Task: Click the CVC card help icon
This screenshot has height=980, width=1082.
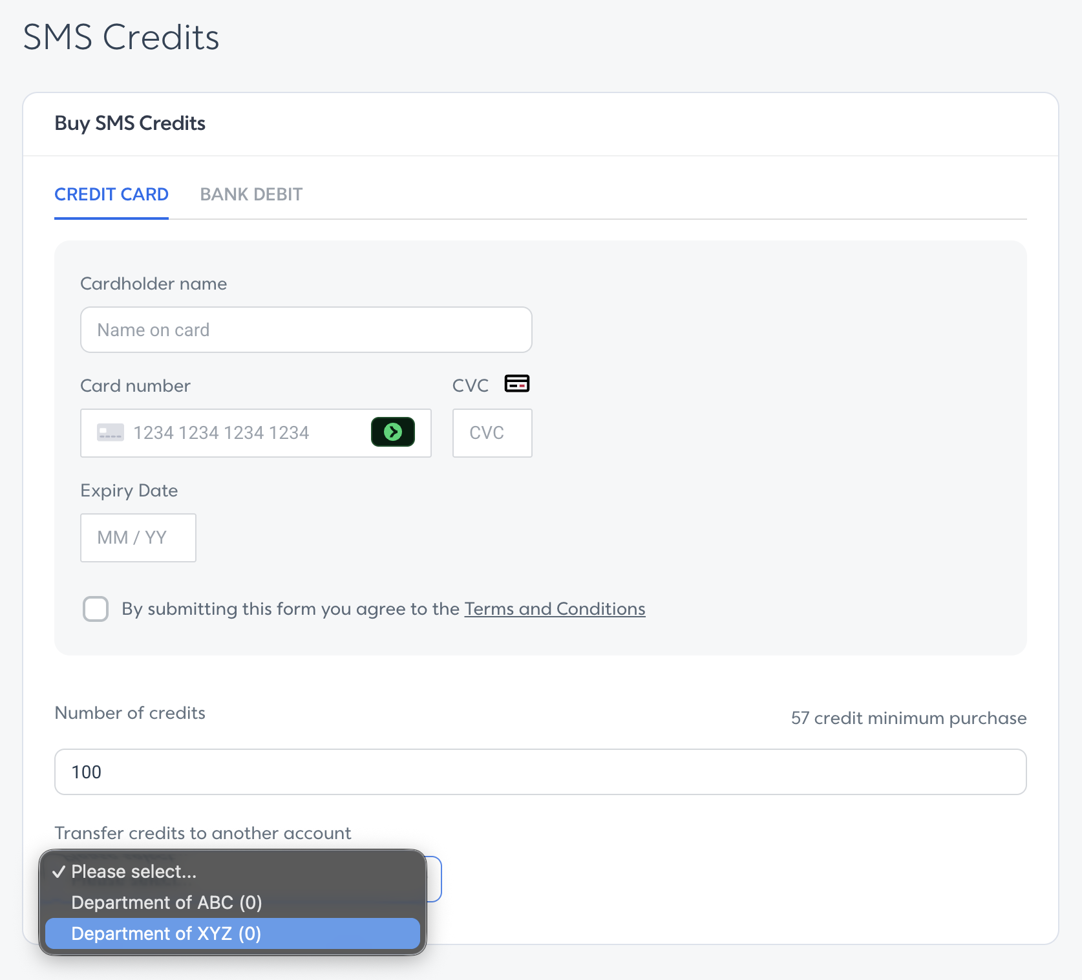Action: (x=517, y=383)
